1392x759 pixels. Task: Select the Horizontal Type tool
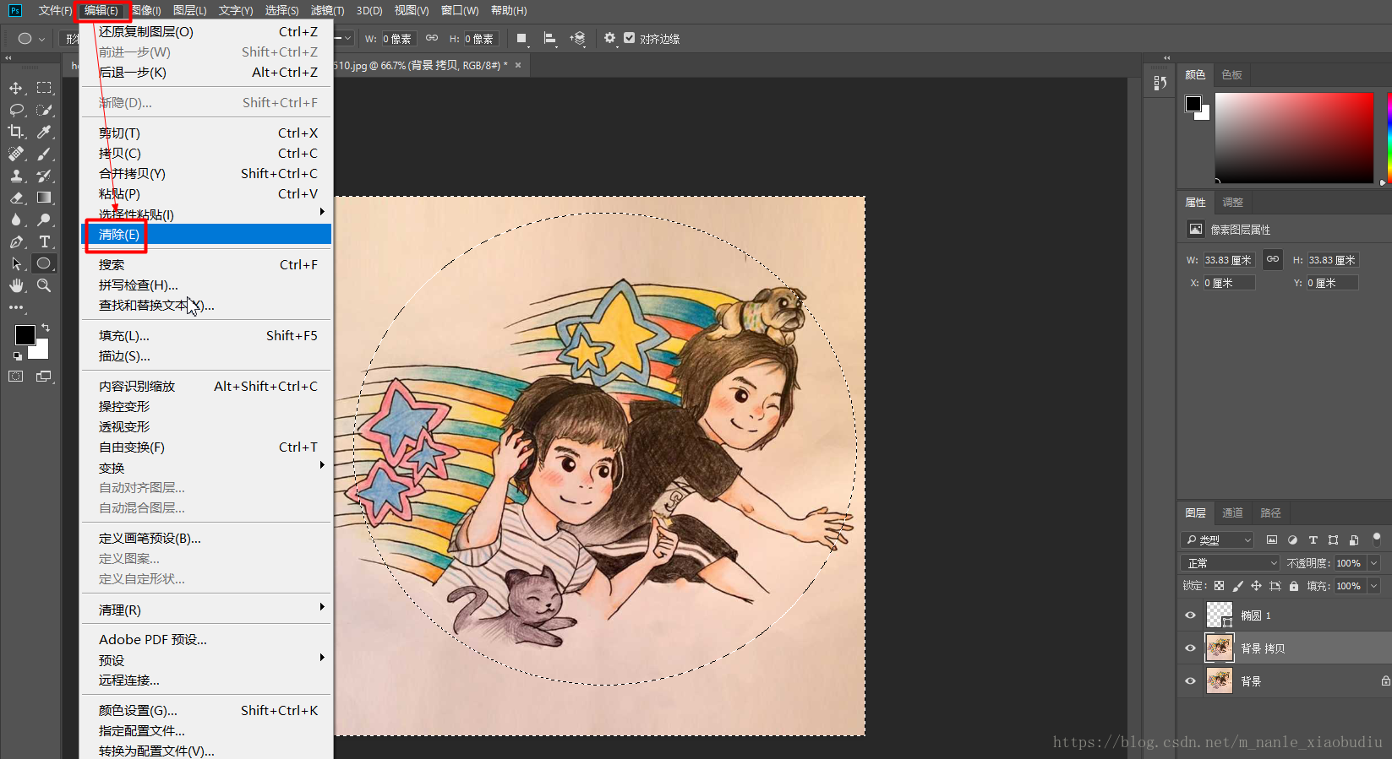[x=44, y=241]
